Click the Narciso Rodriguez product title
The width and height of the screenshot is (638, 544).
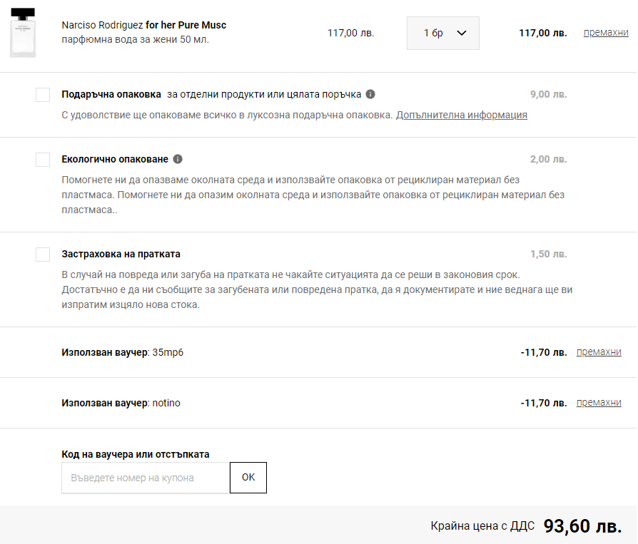point(144,25)
